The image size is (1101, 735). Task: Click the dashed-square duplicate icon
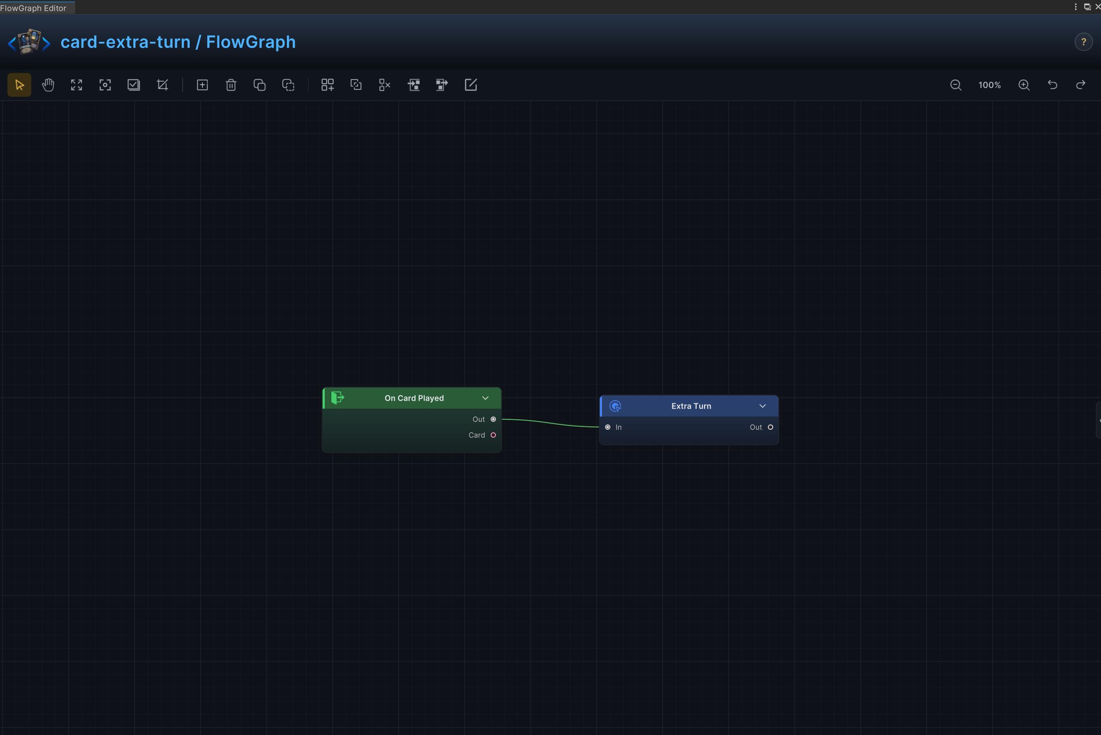(288, 85)
